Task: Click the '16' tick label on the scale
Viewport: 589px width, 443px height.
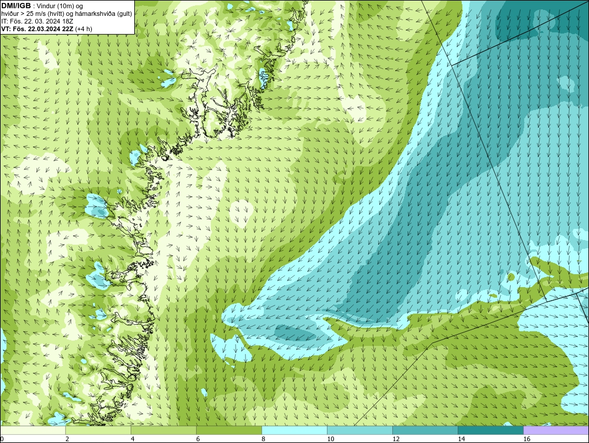Action: pyautogui.click(x=527, y=439)
